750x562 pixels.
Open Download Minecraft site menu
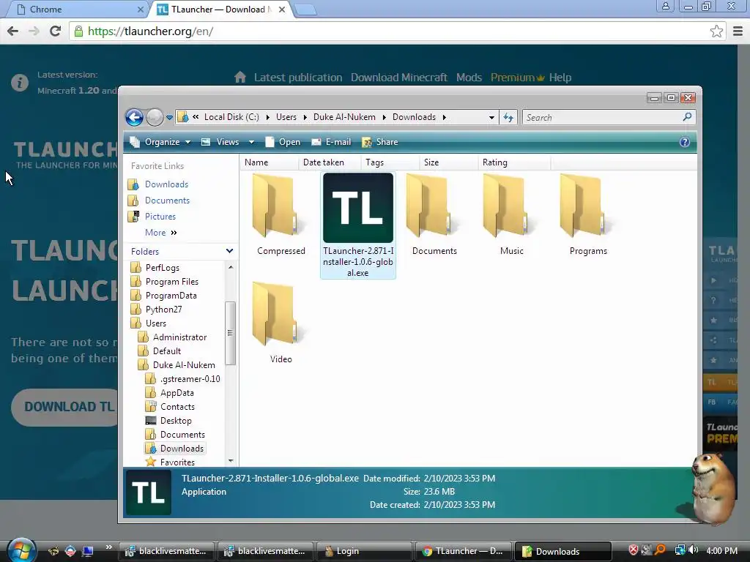[399, 78]
